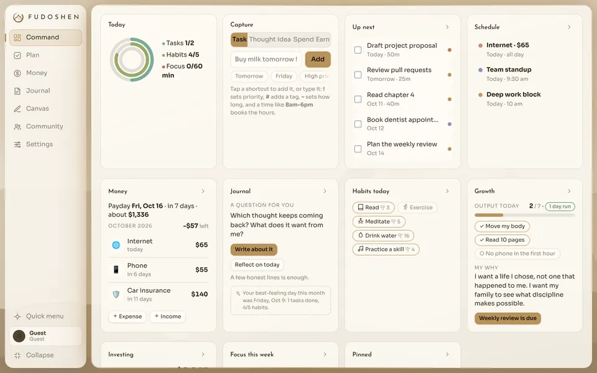This screenshot has height=373, width=597.
Task: Click the Journal page icon in sidebar
Action: click(x=17, y=91)
